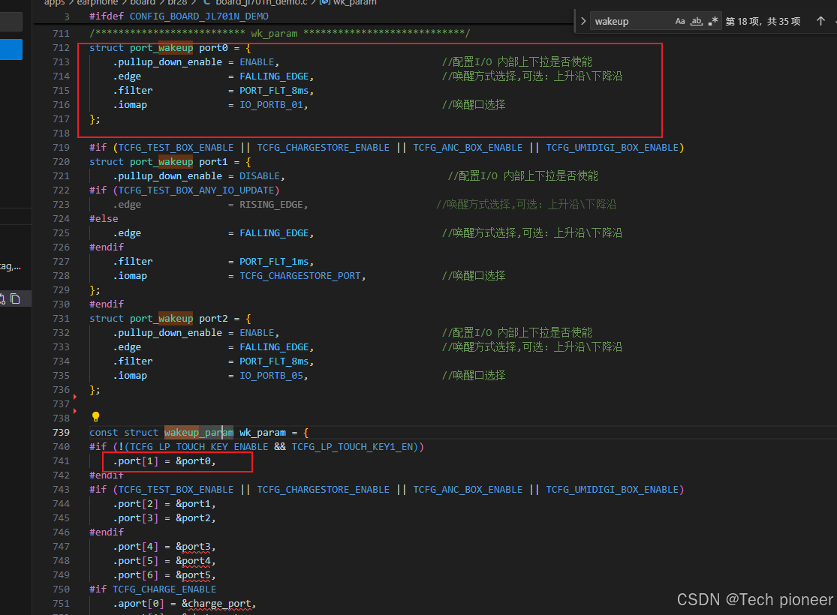
Task: Go to previous match with up arrow
Action: point(820,21)
